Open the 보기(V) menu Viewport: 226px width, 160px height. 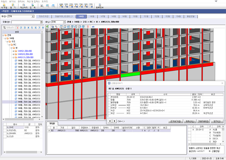tap(12, 1)
